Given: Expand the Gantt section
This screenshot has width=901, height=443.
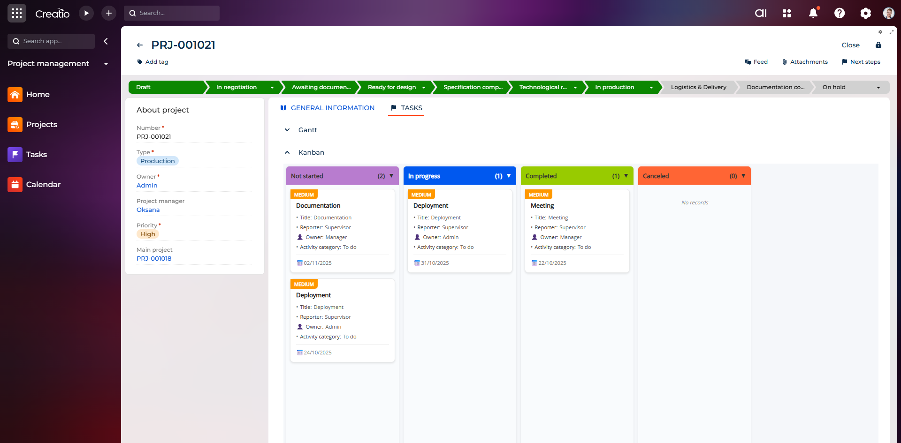Looking at the screenshot, I should (287, 130).
